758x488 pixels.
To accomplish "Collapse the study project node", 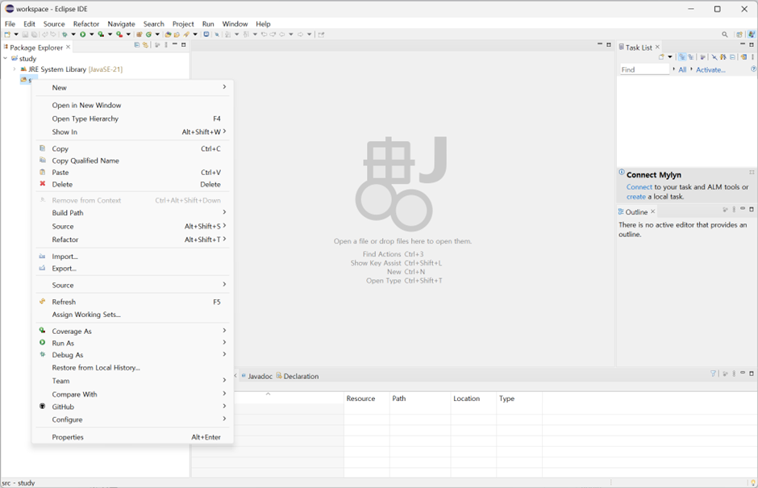I will pyautogui.click(x=6, y=58).
